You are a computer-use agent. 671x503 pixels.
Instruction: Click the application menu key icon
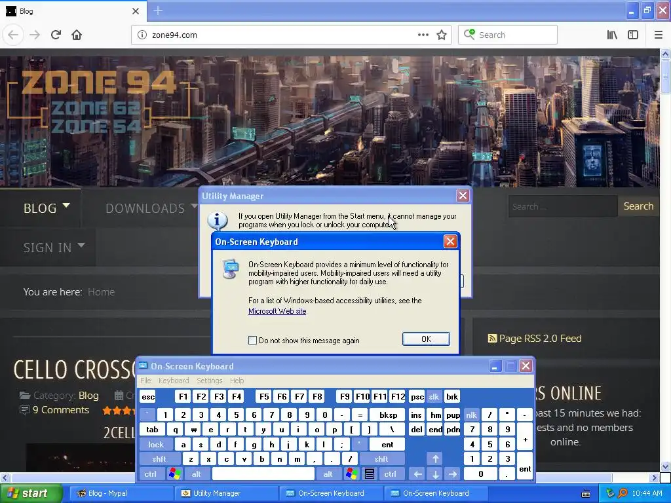(x=370, y=474)
